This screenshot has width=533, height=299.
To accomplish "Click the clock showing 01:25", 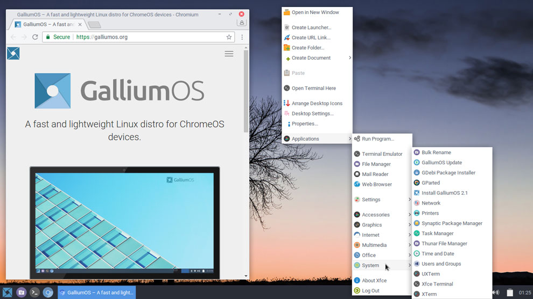I will [524, 292].
